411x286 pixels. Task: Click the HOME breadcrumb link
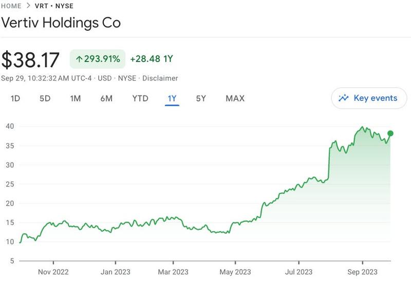point(11,6)
